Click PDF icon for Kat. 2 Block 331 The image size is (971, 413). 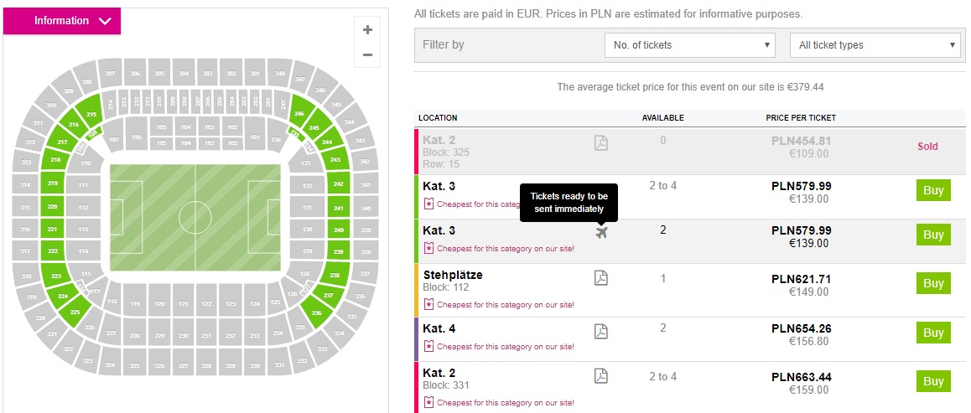tap(600, 375)
